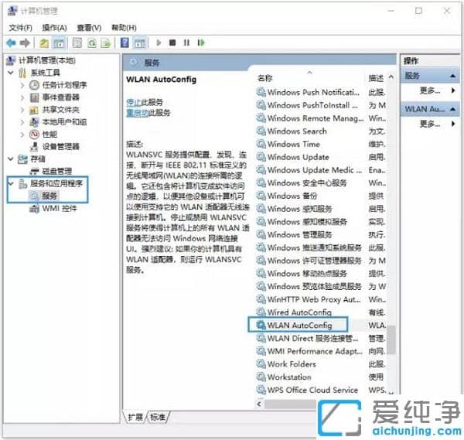Expand the 性能 node
The image size is (464, 440).
[x=22, y=135]
